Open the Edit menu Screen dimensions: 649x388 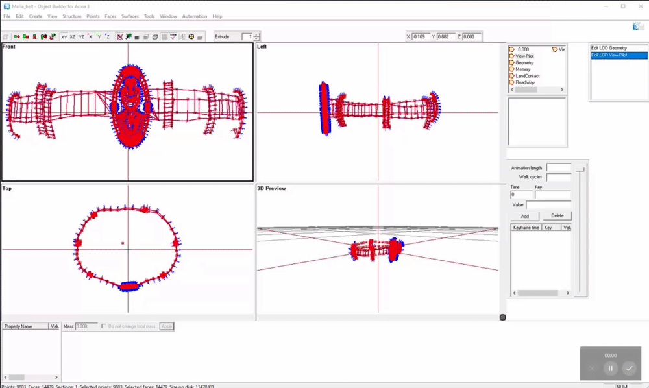click(x=19, y=16)
